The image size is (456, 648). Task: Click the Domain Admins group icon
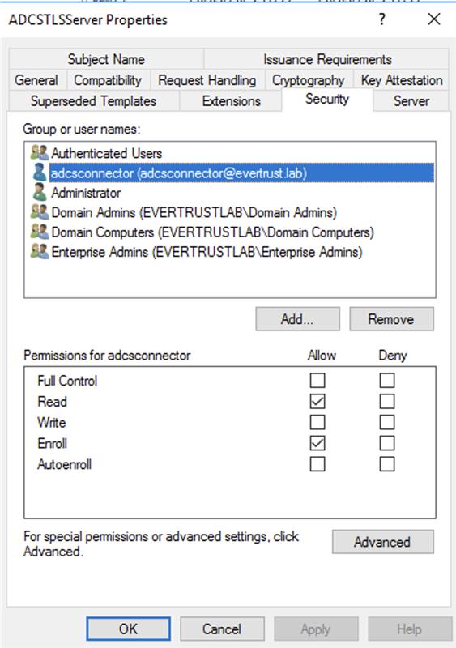40,212
